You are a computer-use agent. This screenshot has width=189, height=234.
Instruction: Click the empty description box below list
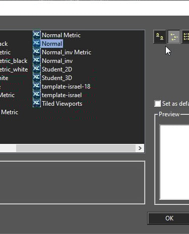(72, 183)
